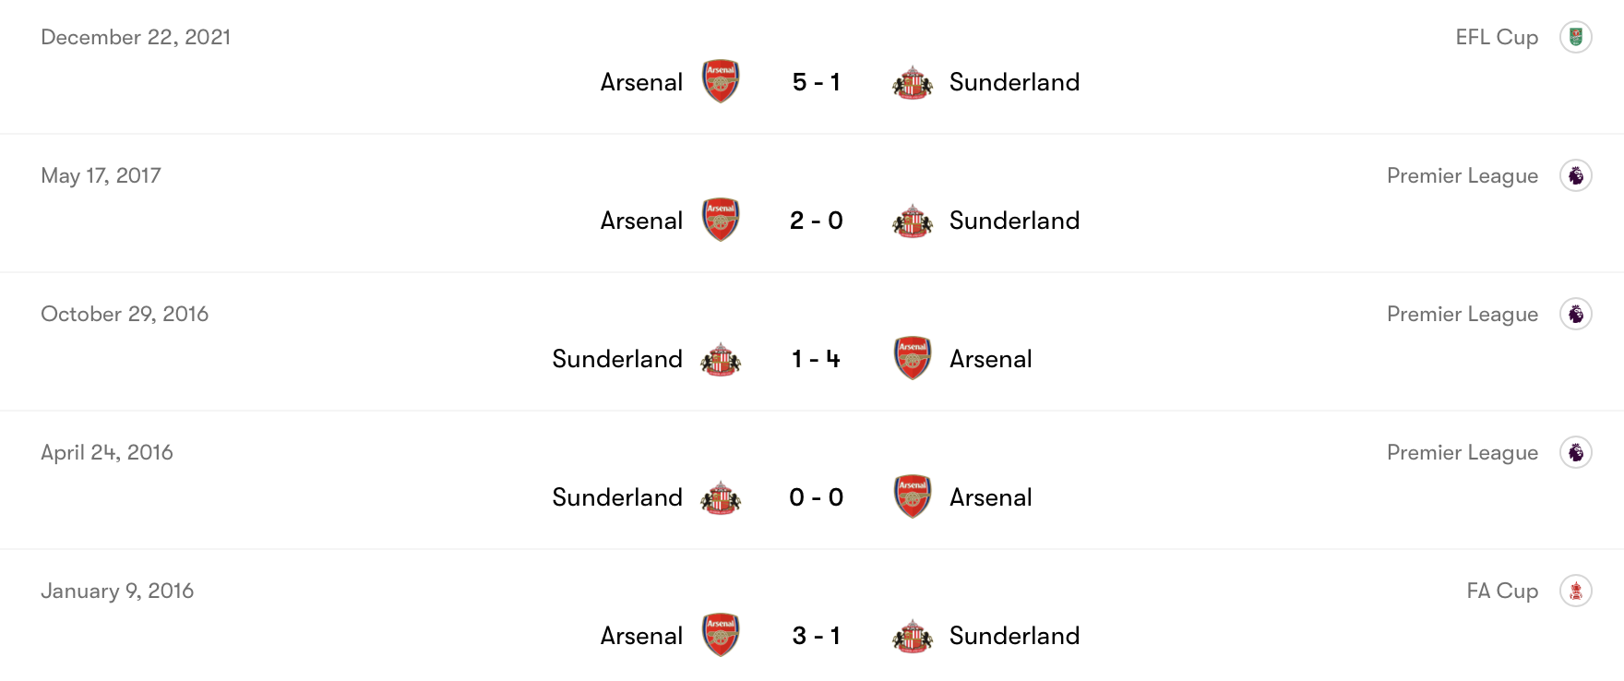Click the Arsenal crest in the 5-1 match row
This screenshot has width=1624, height=681.
tap(720, 81)
